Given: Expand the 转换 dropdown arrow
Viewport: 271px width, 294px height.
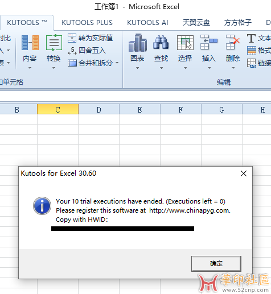Looking at the screenshot, I should pyautogui.click(x=54, y=68).
